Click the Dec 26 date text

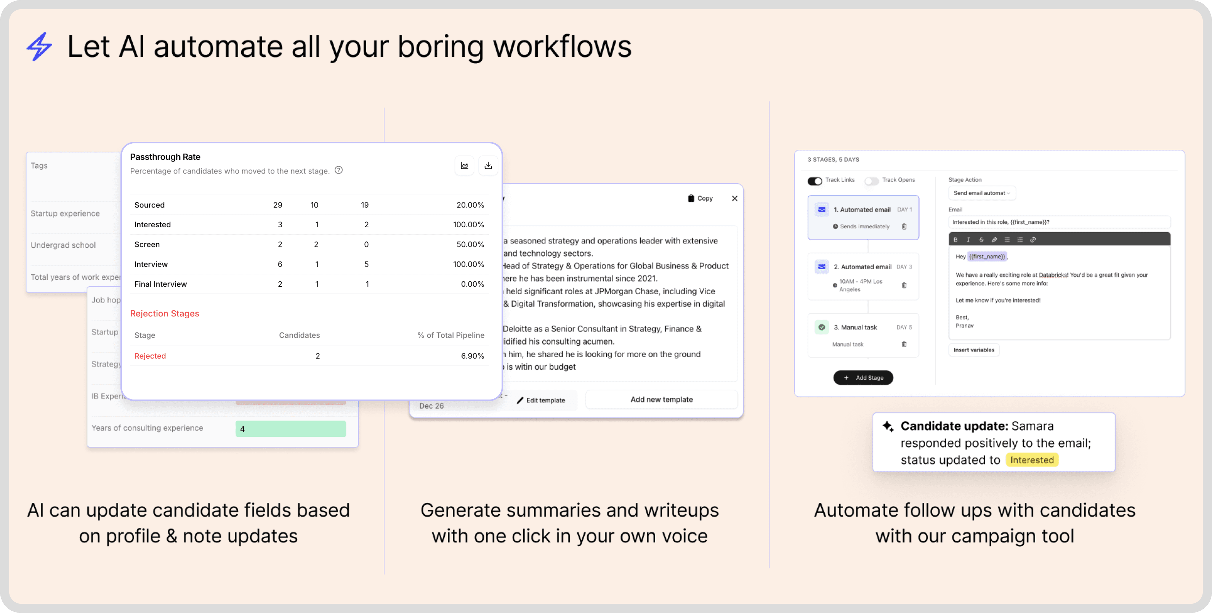coord(431,406)
